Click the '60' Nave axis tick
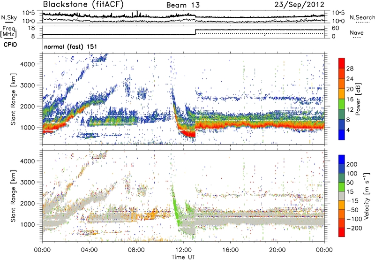The image size is (375, 260). pos(336,28)
